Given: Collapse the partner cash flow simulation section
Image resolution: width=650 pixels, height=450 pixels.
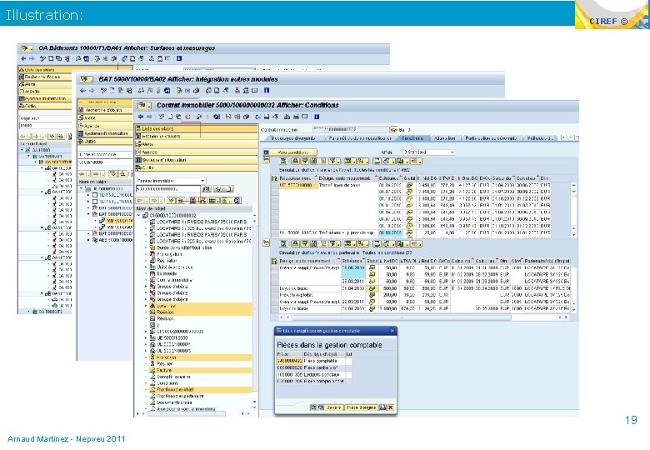Looking at the screenshot, I should pyautogui.click(x=266, y=243).
